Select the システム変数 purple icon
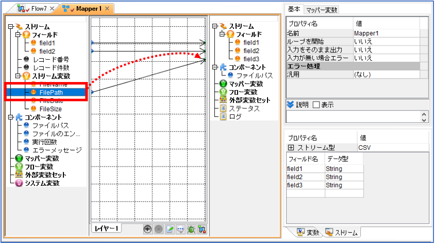The image size is (435, 243). 19,183
